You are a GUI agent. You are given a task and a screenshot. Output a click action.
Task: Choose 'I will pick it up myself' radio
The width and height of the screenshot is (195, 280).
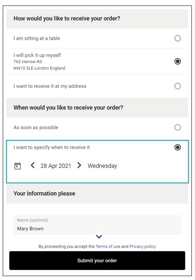[178, 61]
